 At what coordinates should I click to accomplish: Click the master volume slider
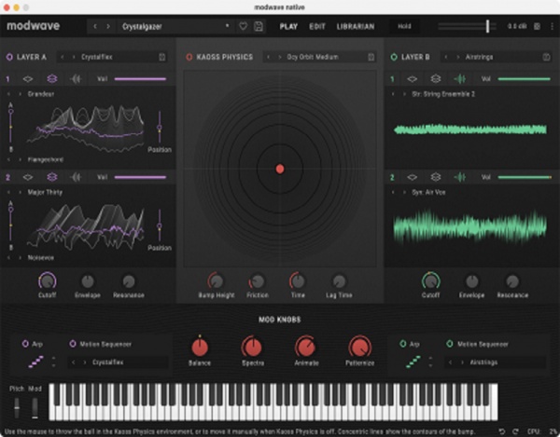pos(486,26)
